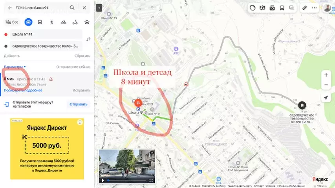Click the video preview progress bar
The width and height of the screenshot is (335, 188).
126,180
